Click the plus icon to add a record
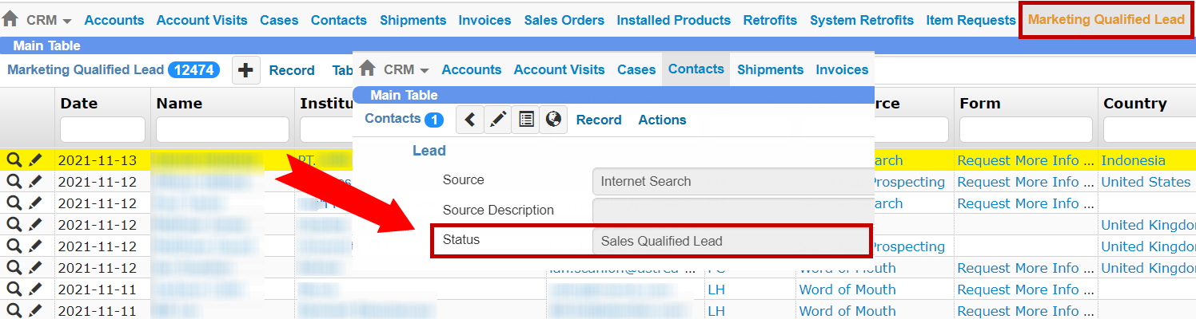The width and height of the screenshot is (1196, 319). coord(245,71)
